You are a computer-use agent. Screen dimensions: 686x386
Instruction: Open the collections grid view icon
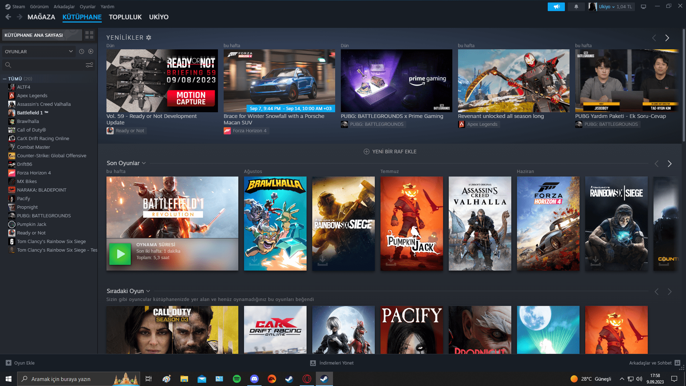[89, 35]
